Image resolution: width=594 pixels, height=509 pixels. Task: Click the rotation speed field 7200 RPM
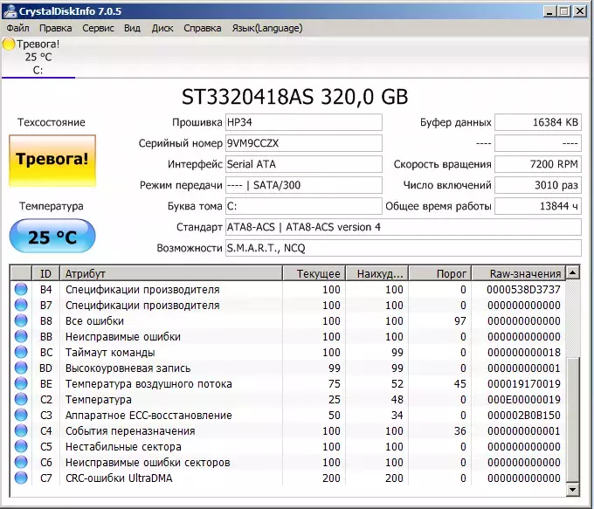538,164
